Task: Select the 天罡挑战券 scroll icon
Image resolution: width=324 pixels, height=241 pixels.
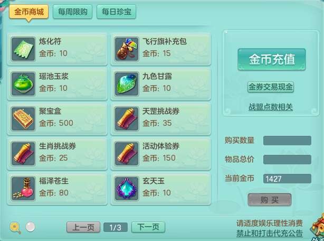Action: click(127, 119)
